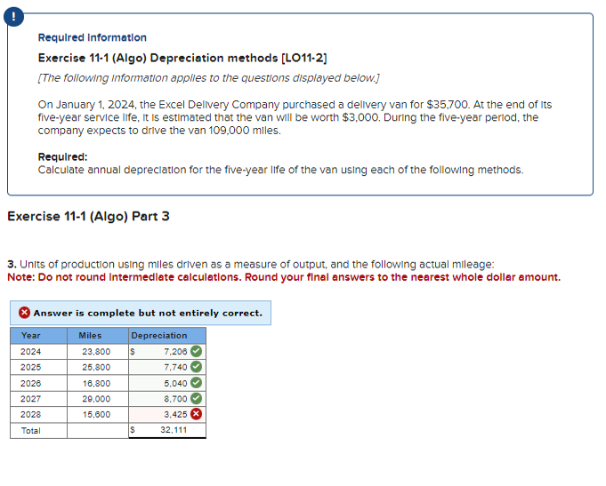Image resolution: width=606 pixels, height=486 pixels.
Task: Click the 'Required:' label
Action: [62, 156]
